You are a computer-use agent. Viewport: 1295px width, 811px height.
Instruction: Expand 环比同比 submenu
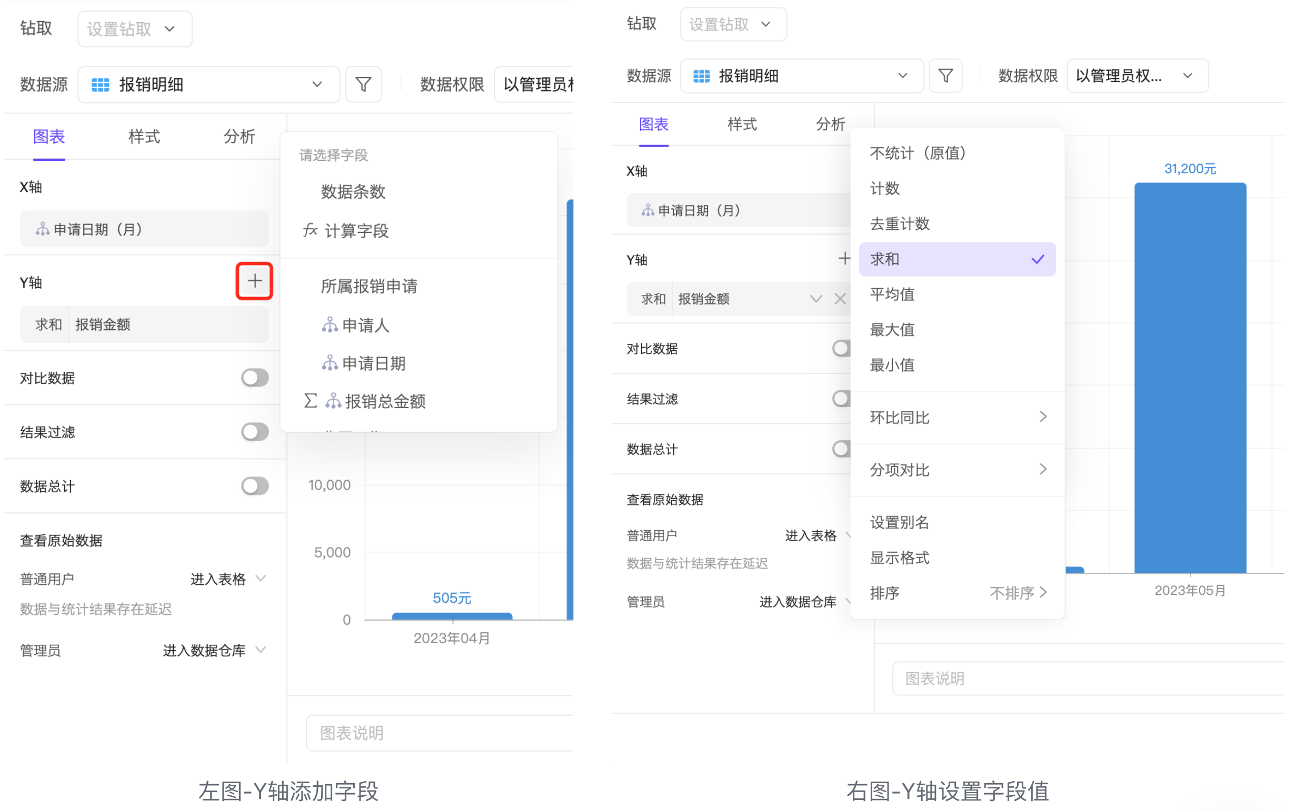pos(957,417)
